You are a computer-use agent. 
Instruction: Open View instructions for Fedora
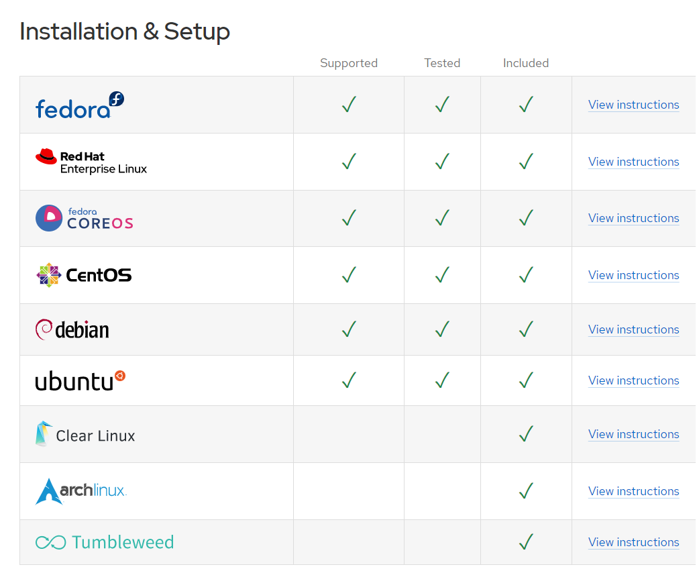633,105
